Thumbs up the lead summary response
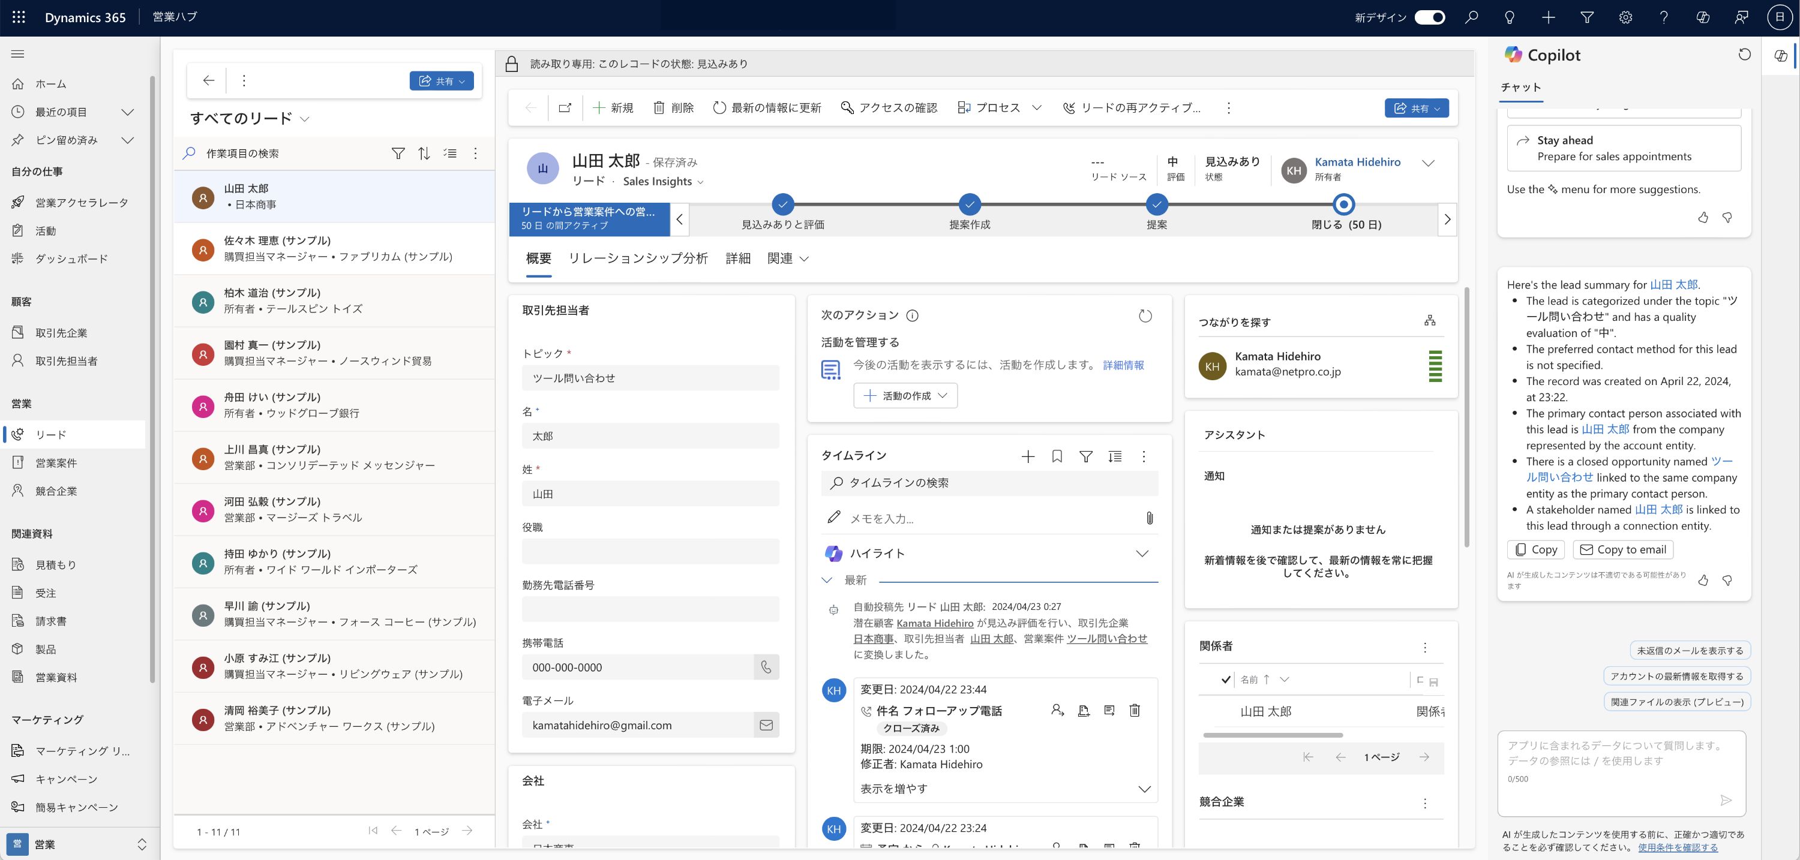The image size is (1800, 860). coord(1703,580)
